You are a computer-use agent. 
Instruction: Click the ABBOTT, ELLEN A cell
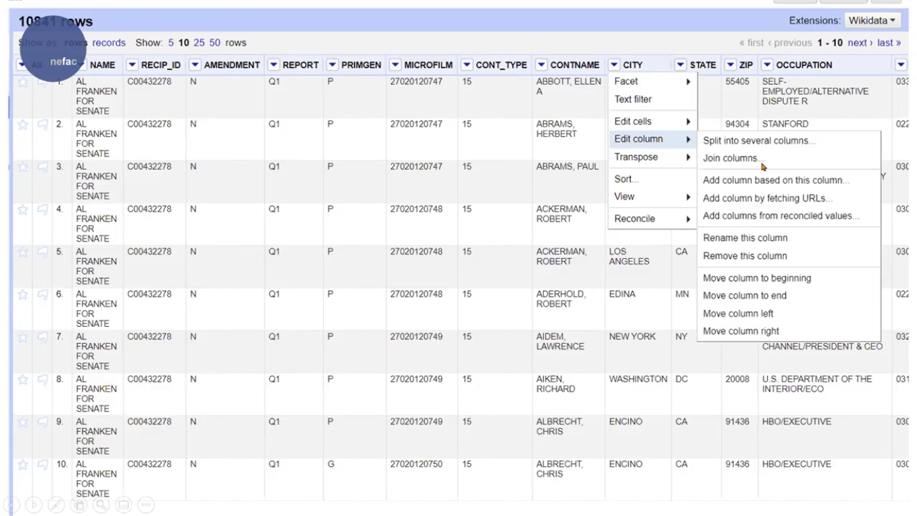(559, 86)
